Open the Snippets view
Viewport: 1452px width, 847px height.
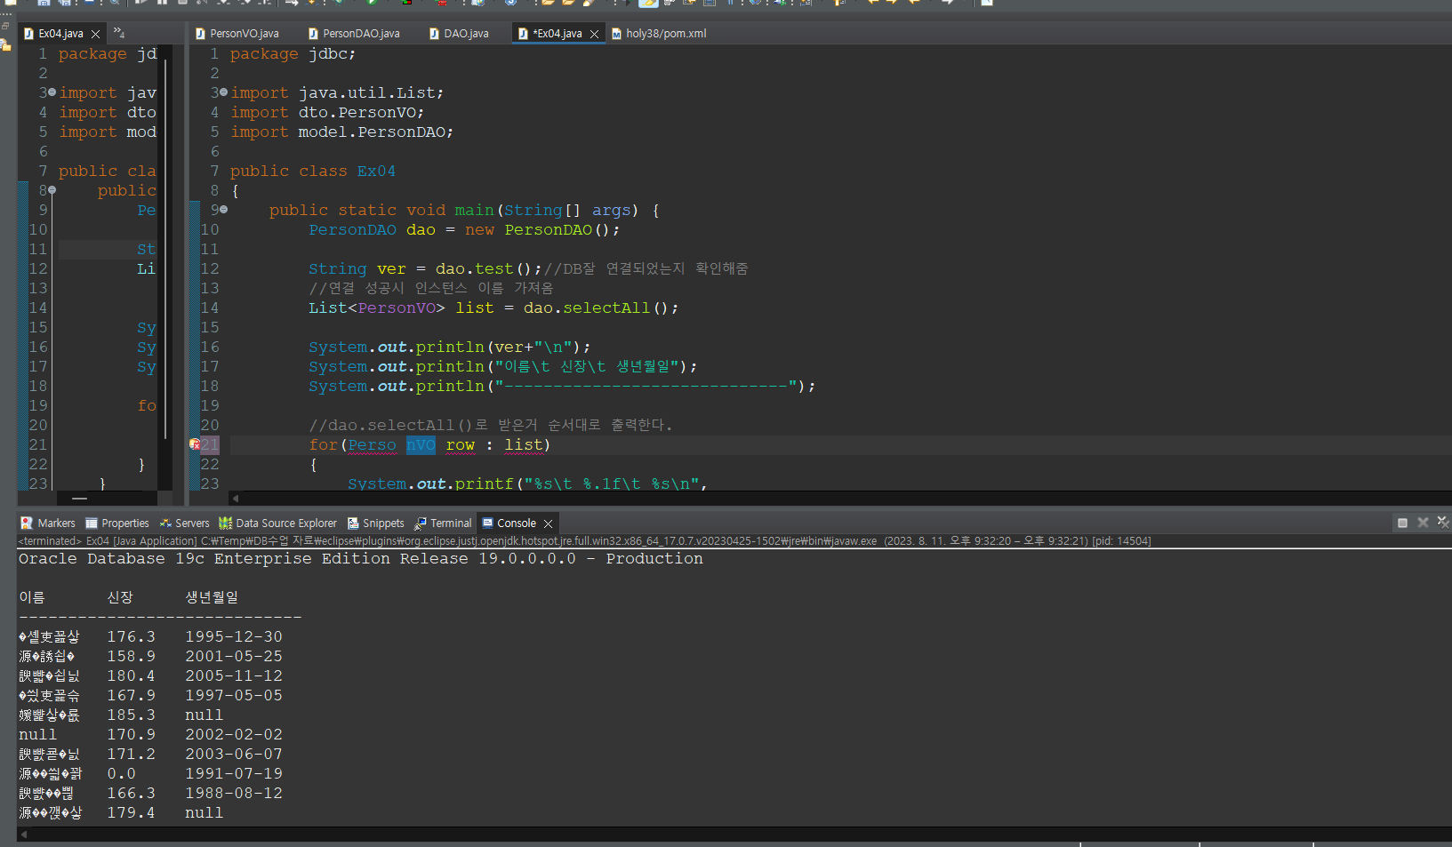[x=375, y=523]
